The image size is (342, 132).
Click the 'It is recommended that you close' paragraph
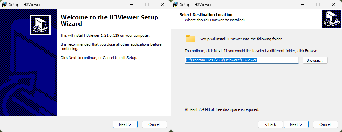click(111, 47)
